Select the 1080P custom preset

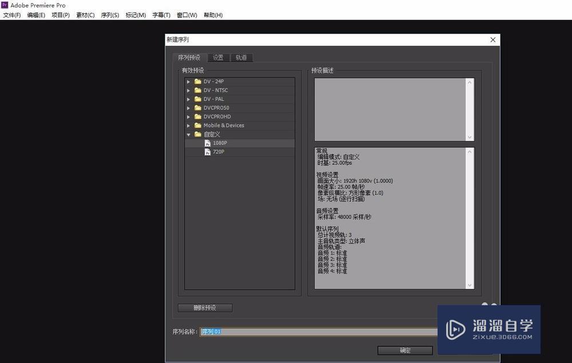[x=220, y=143]
